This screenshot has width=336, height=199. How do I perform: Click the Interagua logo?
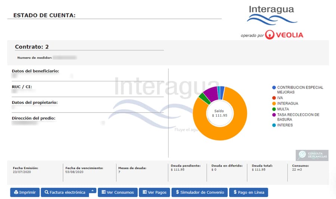[x=272, y=15]
